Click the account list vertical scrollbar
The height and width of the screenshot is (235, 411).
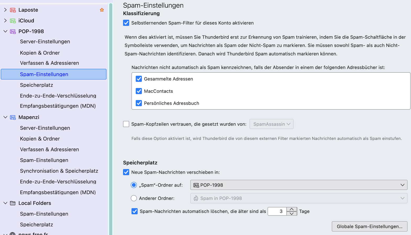click(111, 119)
